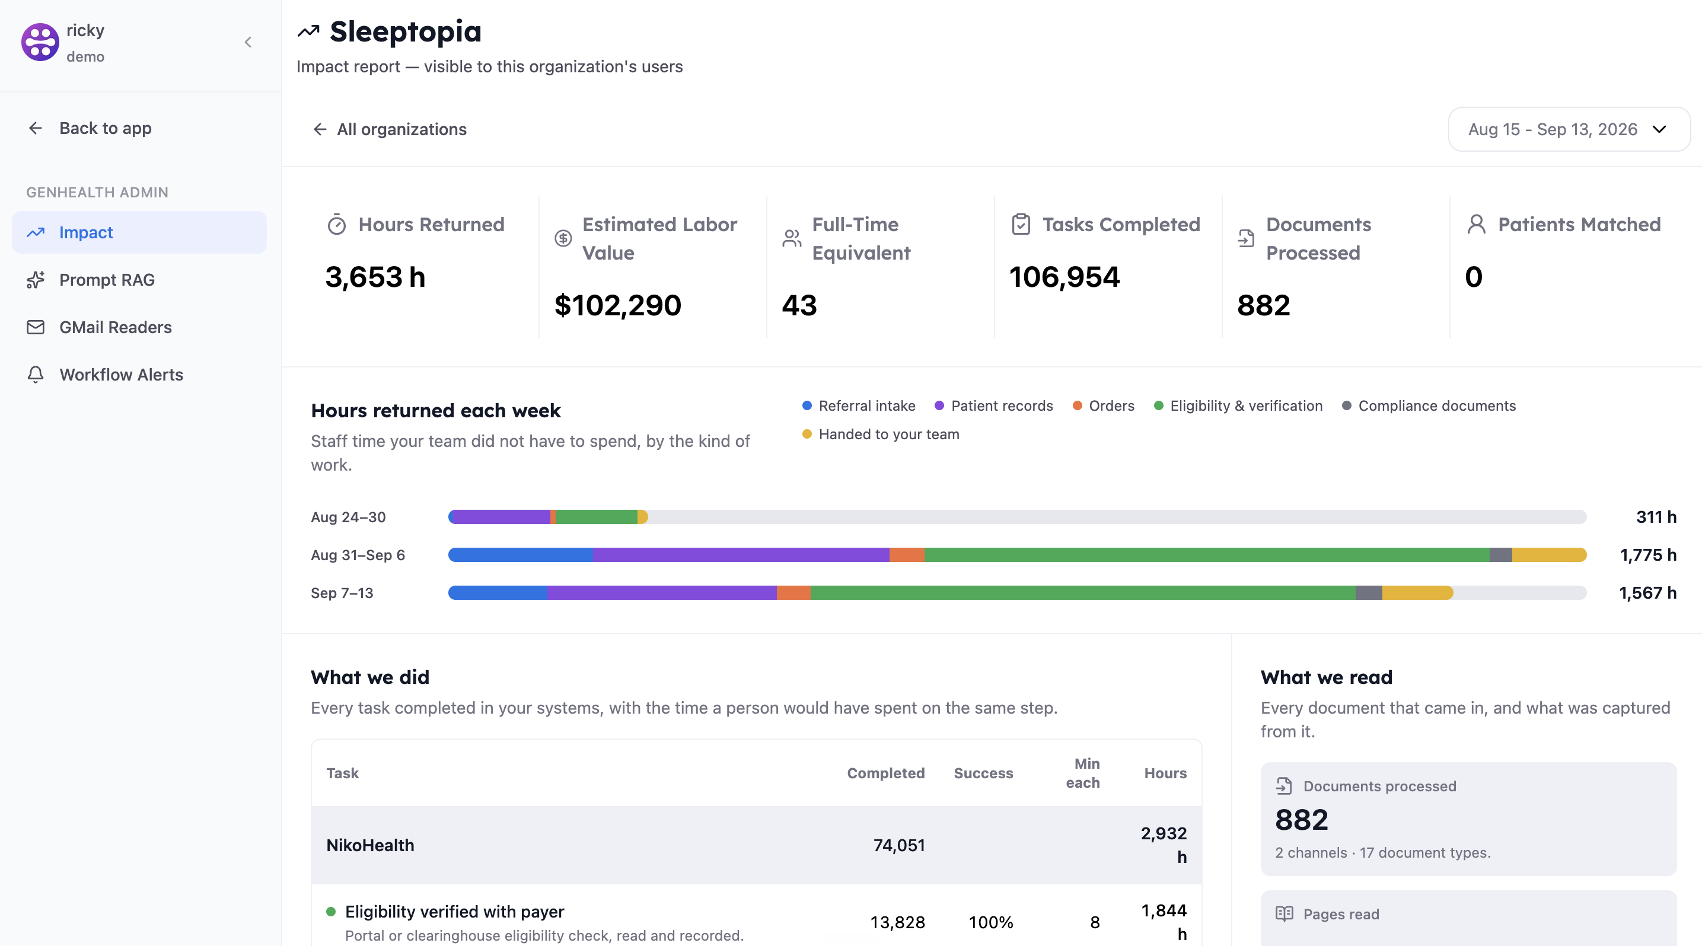The height and width of the screenshot is (946, 1702).
Task: Click the Back to app arrow icon
Action: (36, 128)
